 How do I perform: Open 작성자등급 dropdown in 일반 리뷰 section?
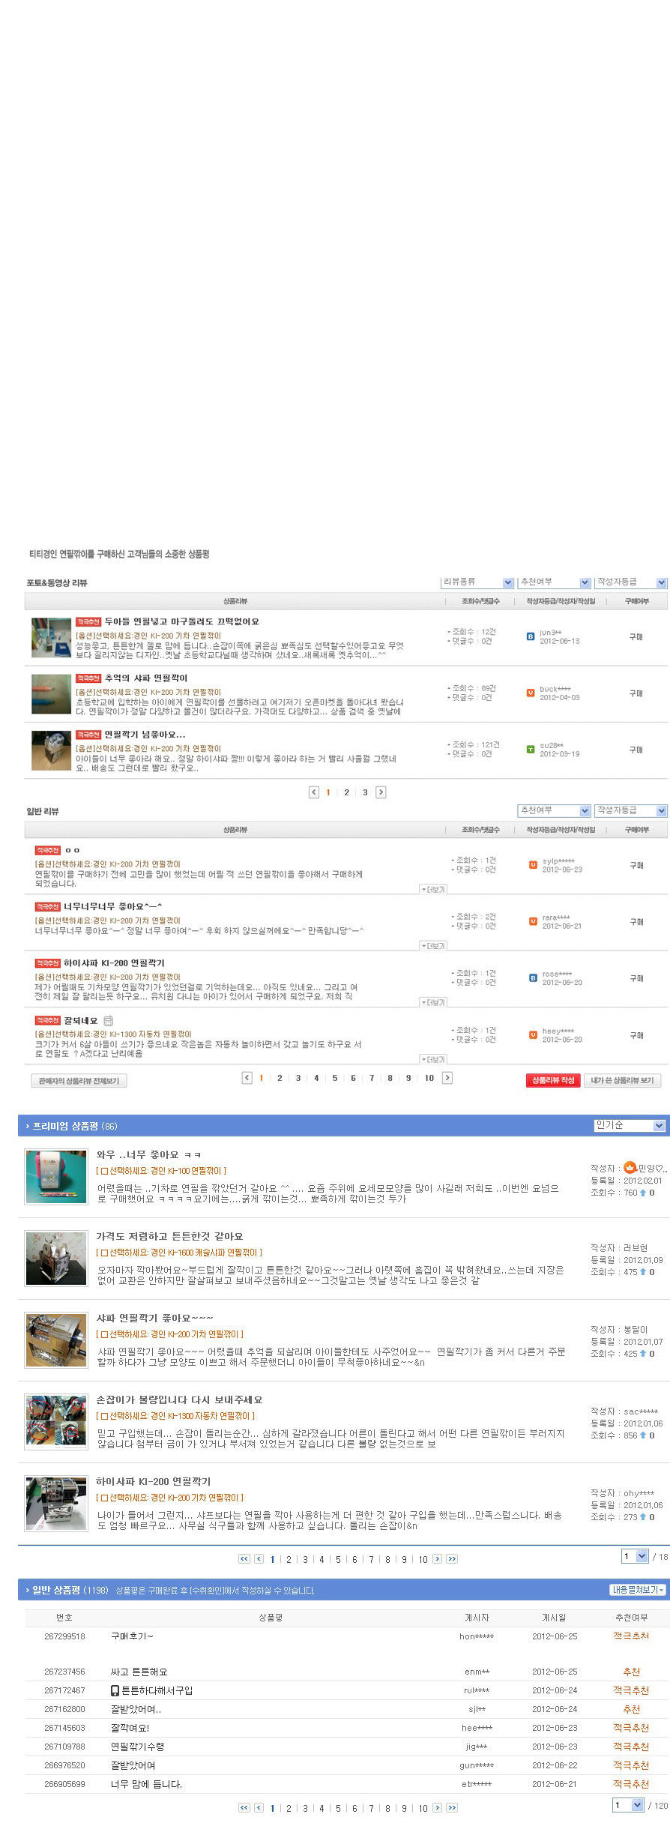[x=631, y=811]
